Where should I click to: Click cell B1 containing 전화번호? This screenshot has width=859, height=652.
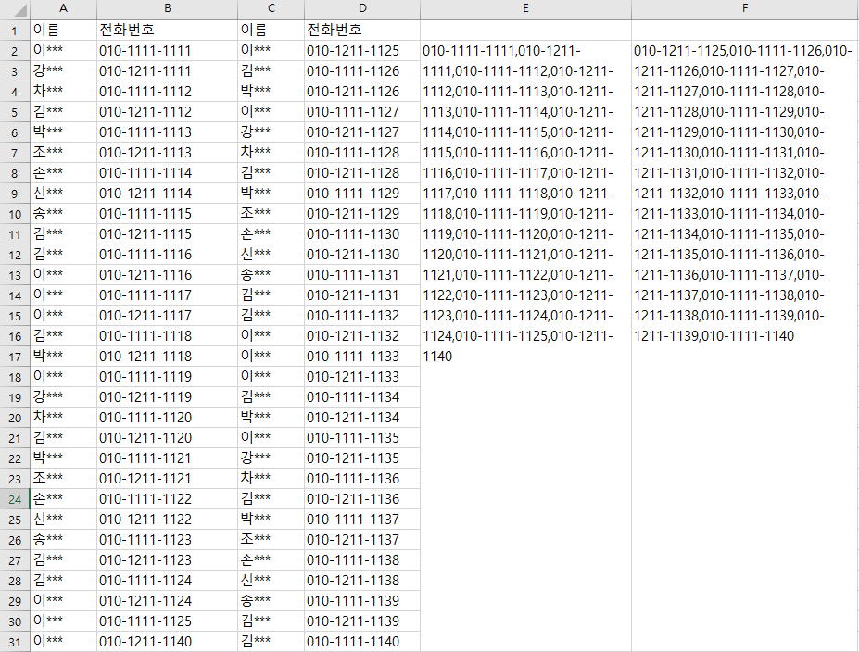point(167,31)
